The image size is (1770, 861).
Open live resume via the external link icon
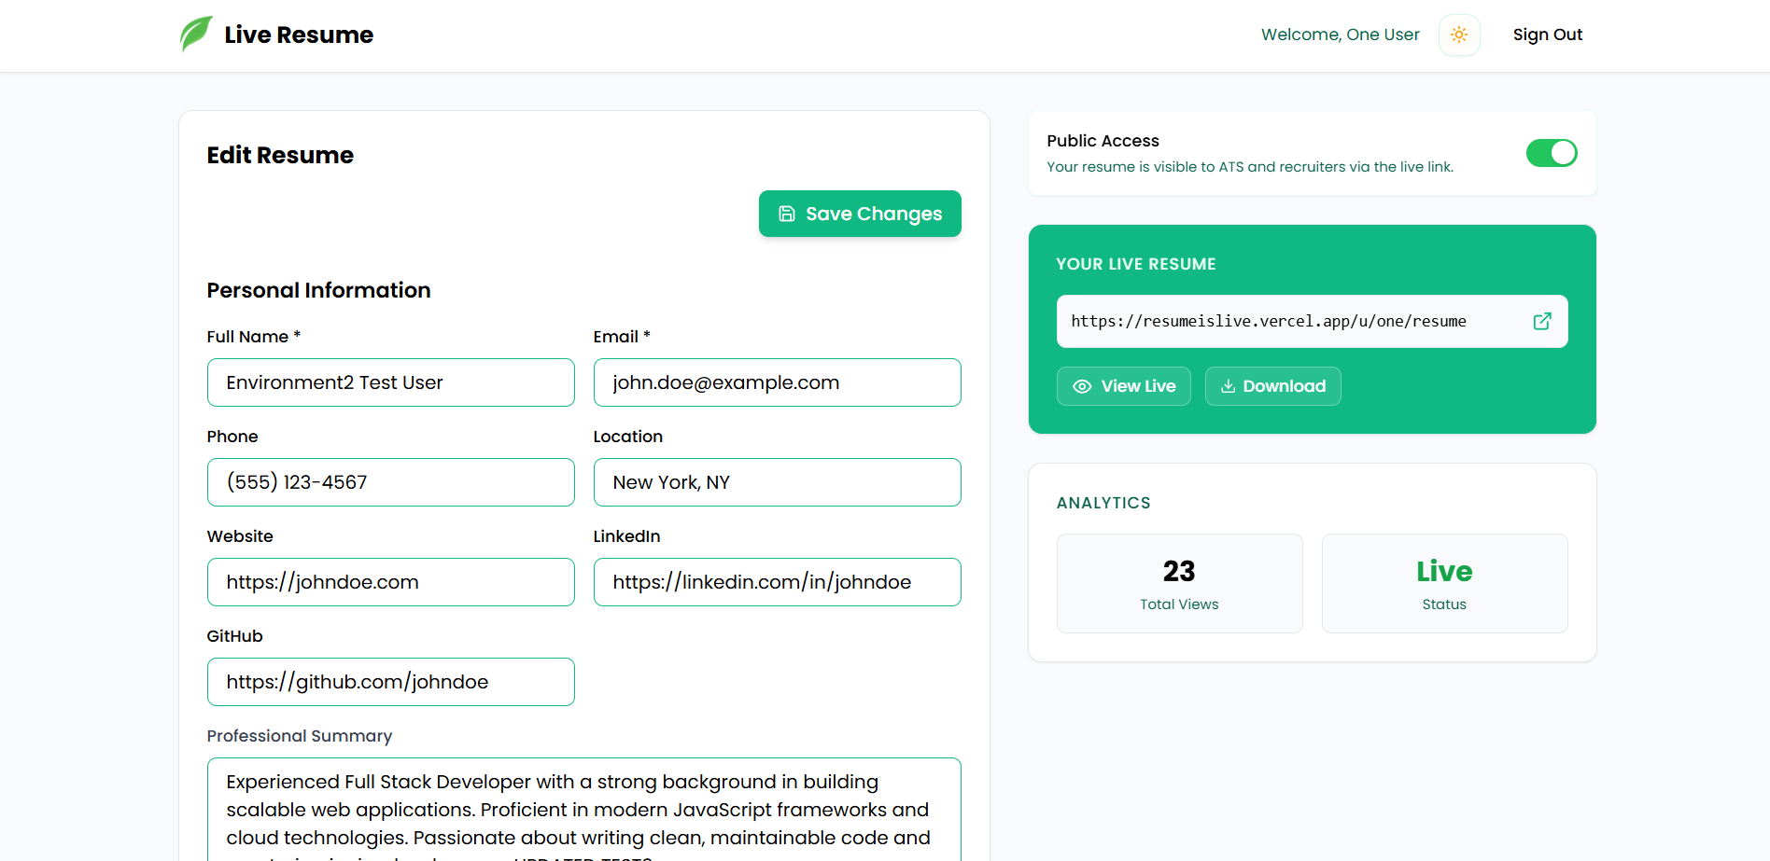1542,321
